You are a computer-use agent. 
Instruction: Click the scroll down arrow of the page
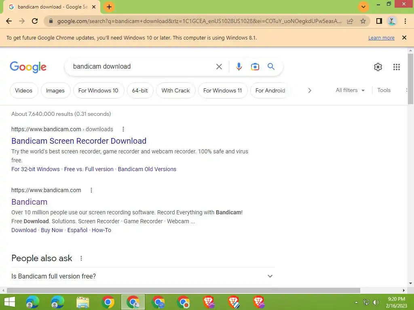(x=410, y=283)
